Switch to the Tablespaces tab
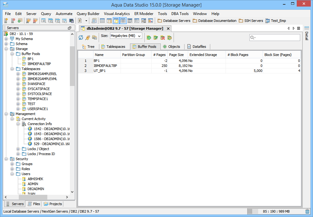Viewport: 313px width, 217px height. click(113, 47)
